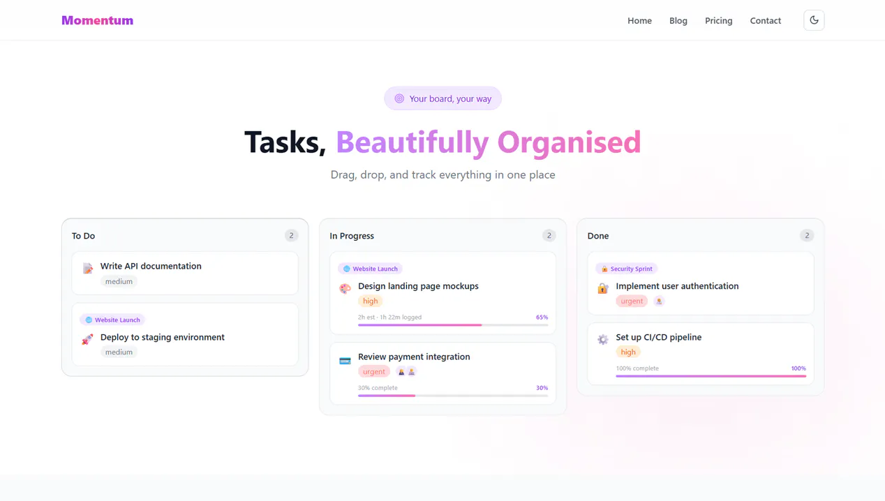885x501 pixels.
Task: Click the high badge on Set up CI/CD pipeline
Action: point(628,352)
